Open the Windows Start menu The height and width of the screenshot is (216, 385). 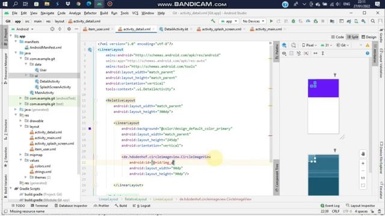[5, 4]
